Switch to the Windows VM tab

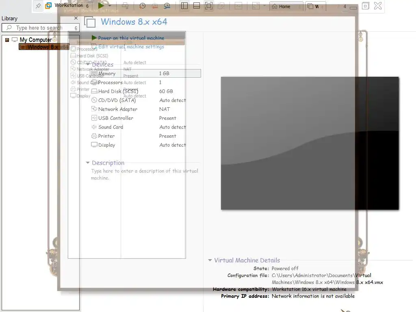click(315, 6)
